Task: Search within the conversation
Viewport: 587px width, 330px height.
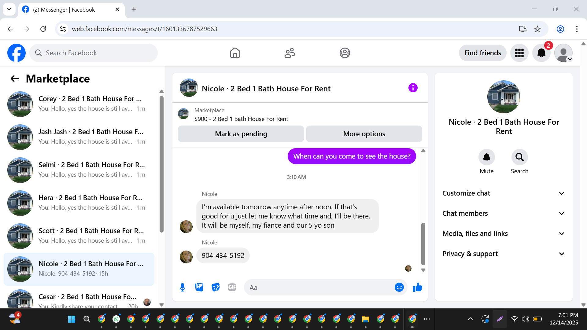Action: click(x=519, y=157)
